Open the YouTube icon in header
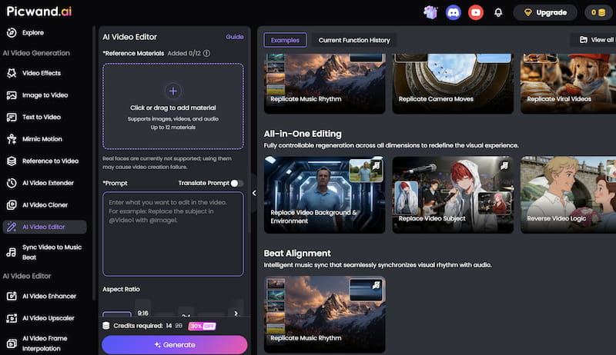The width and height of the screenshot is (616, 355). 476,12
